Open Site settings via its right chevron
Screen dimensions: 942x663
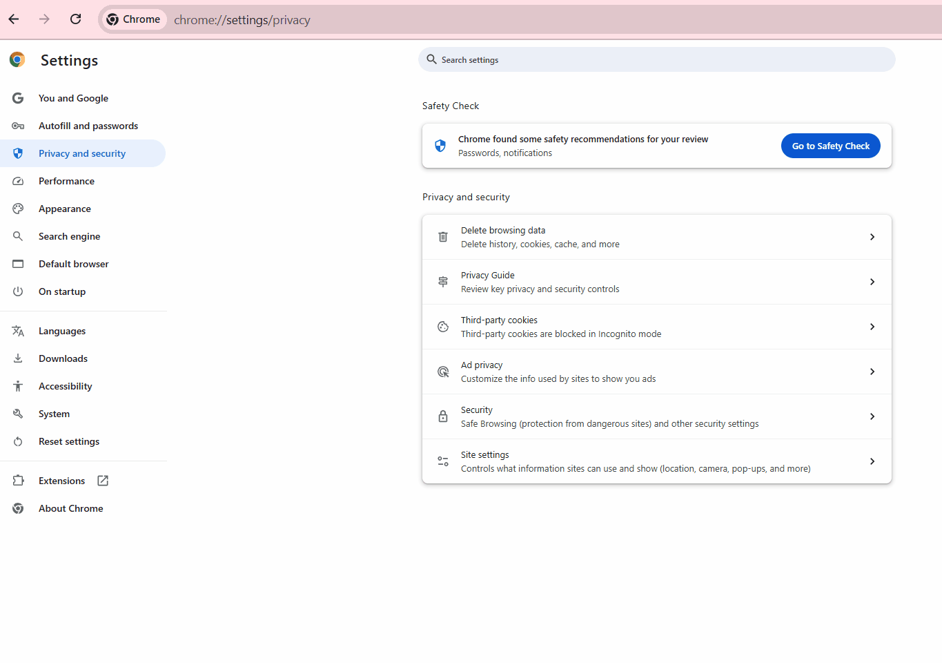872,461
